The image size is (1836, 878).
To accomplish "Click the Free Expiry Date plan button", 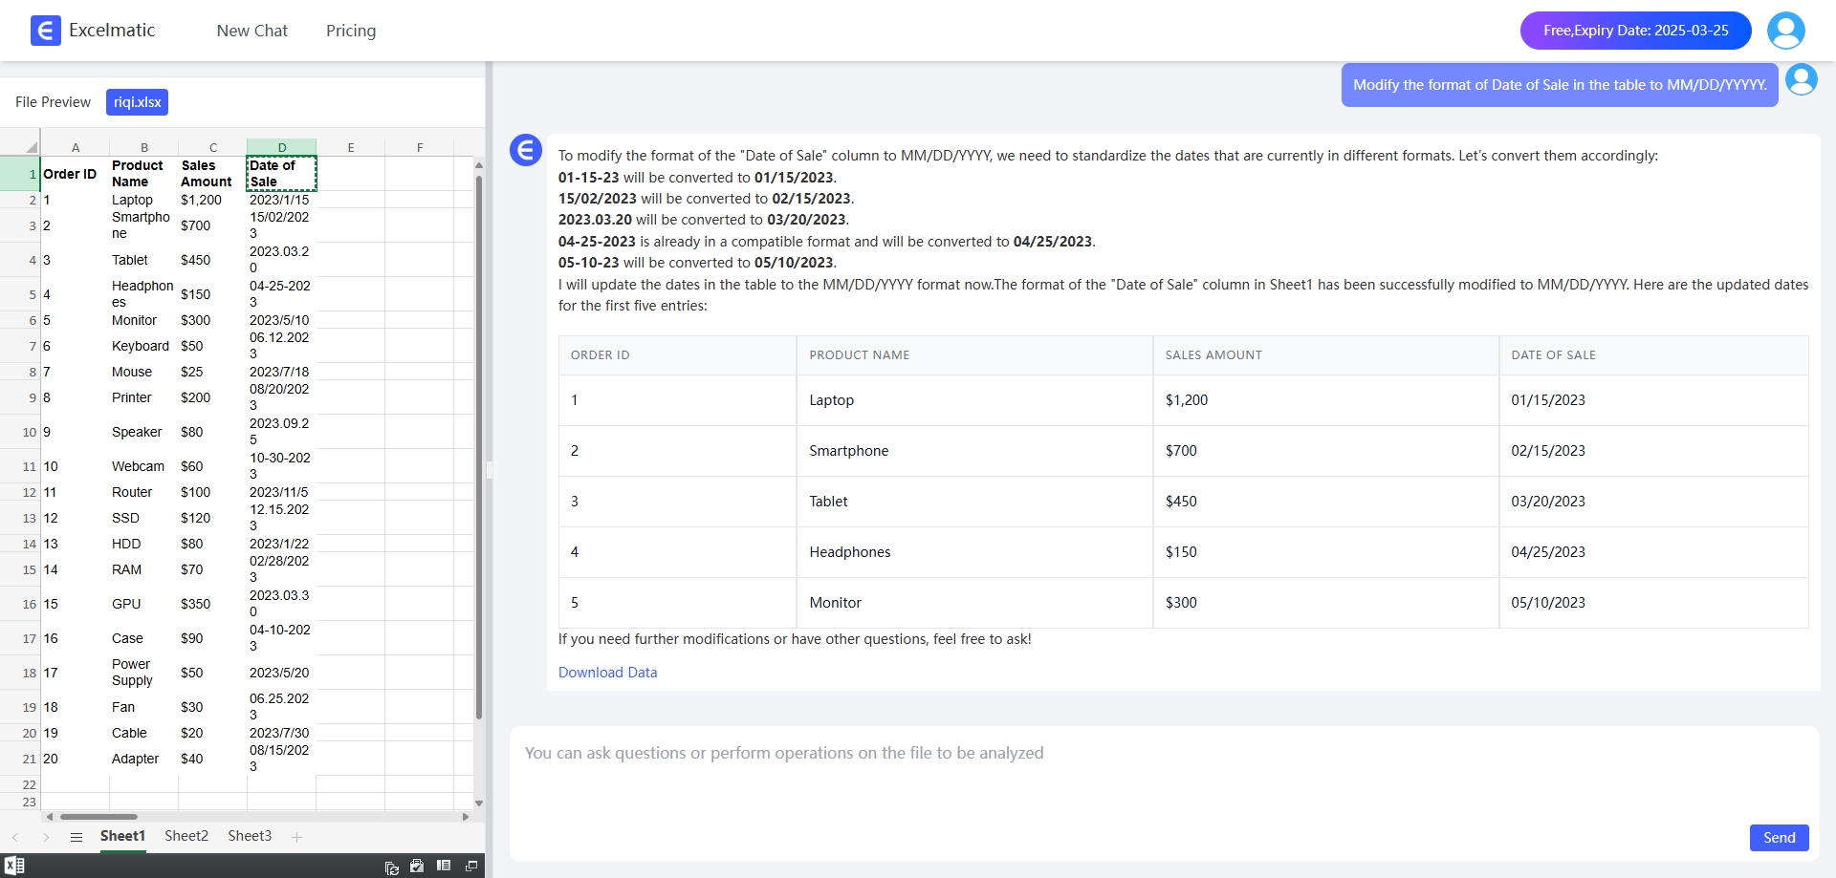I will 1635,31.
